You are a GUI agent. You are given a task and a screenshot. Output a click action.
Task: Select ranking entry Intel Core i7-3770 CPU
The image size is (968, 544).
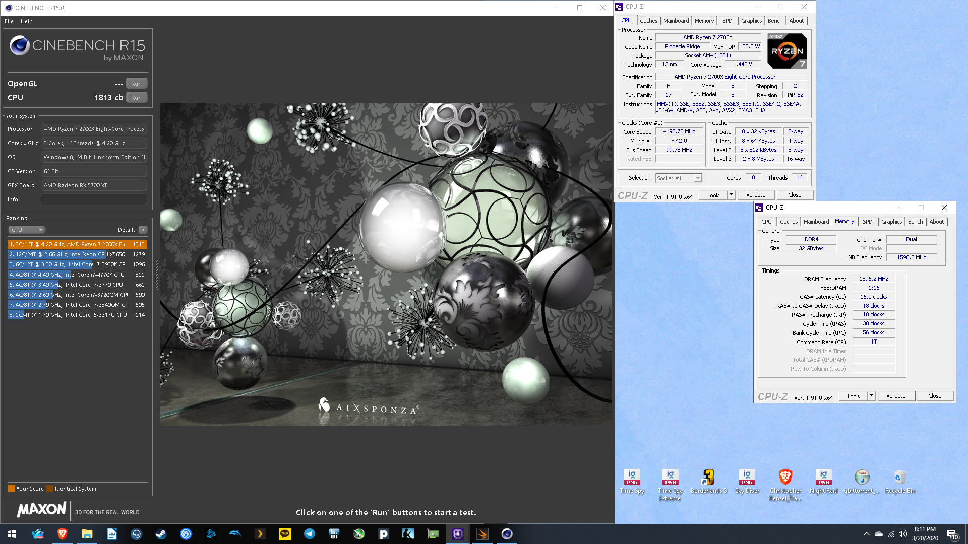(x=77, y=285)
